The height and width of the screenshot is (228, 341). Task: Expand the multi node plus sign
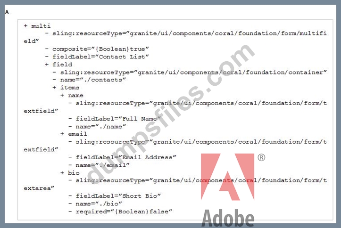pyautogui.click(x=25, y=26)
